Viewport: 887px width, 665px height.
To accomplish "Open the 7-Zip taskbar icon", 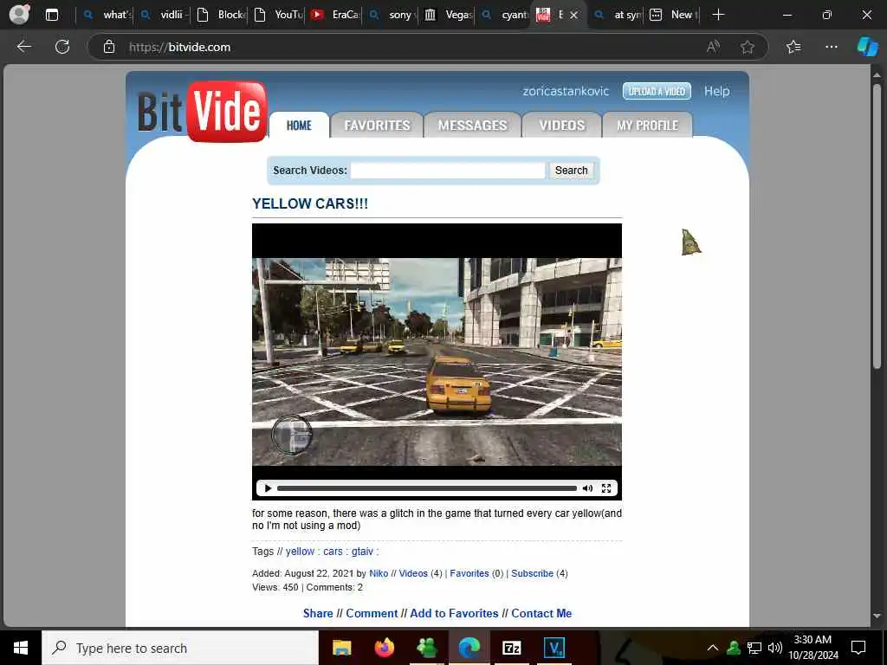I will 511,648.
